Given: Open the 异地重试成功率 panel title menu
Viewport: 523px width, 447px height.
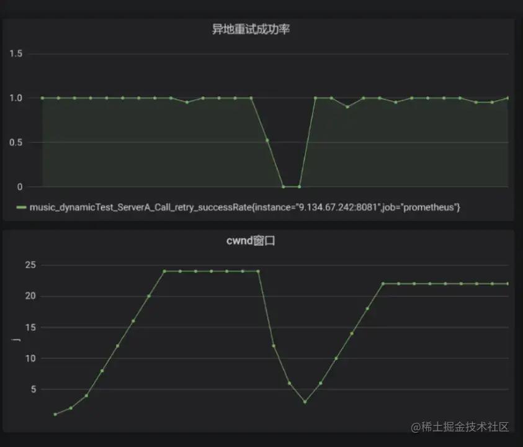Looking at the screenshot, I should (252, 29).
